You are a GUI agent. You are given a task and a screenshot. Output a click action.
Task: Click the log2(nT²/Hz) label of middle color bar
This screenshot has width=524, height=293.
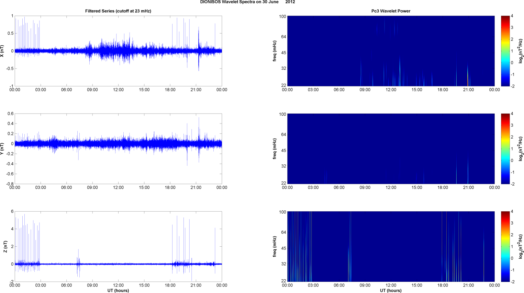point(521,149)
